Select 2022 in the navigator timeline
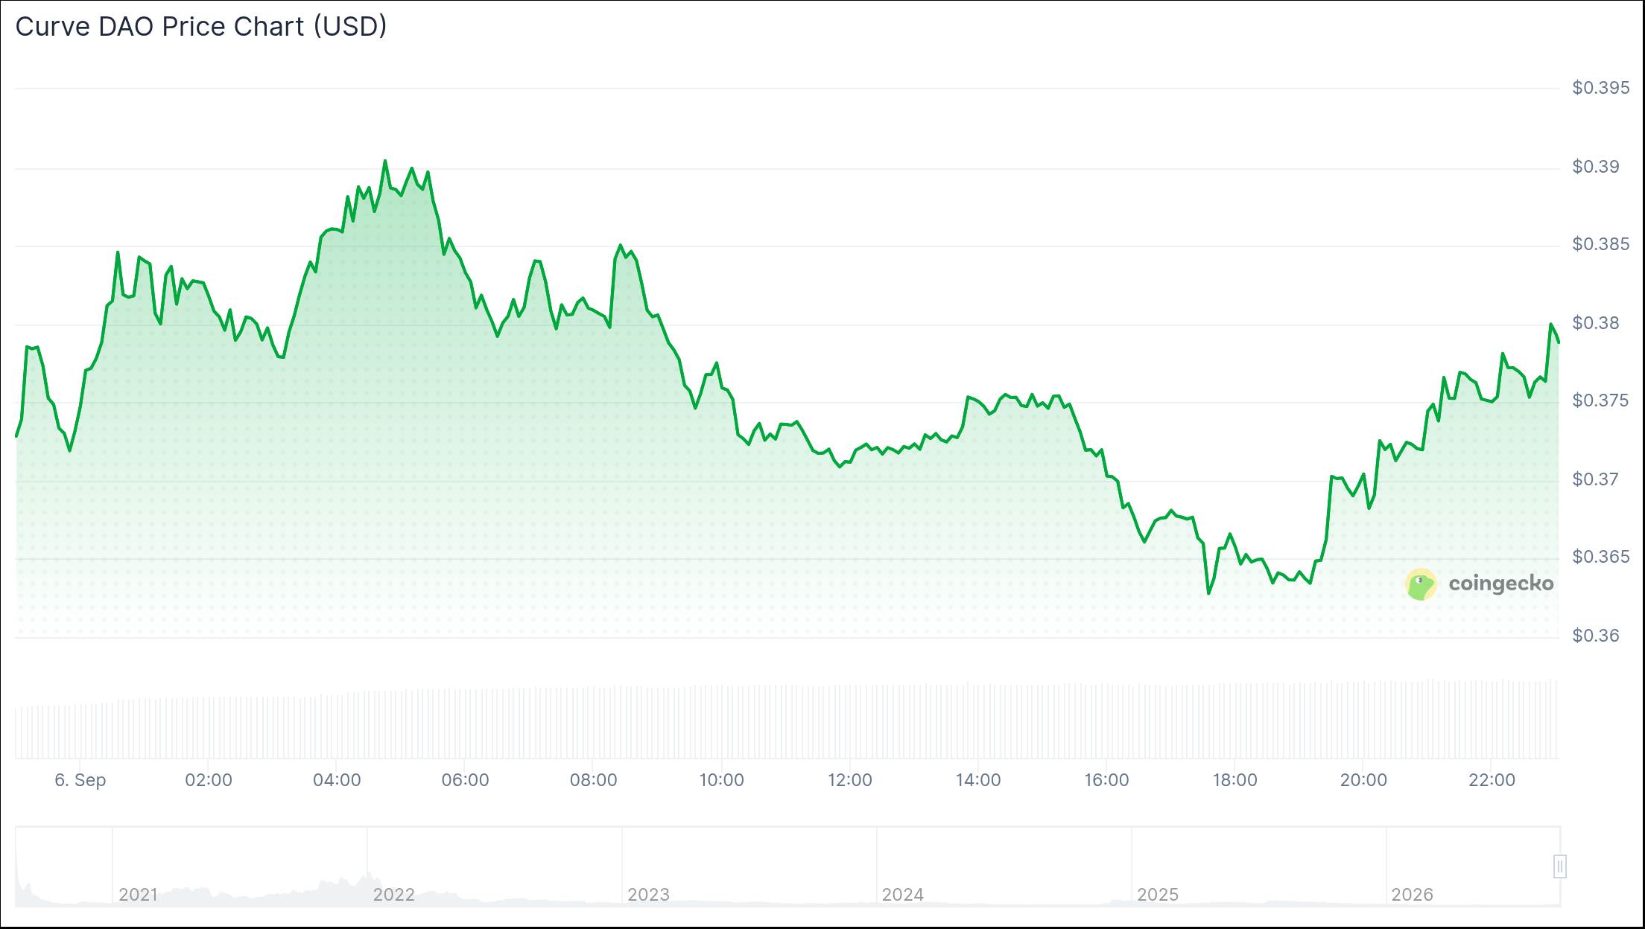This screenshot has width=1645, height=929. pos(393,895)
